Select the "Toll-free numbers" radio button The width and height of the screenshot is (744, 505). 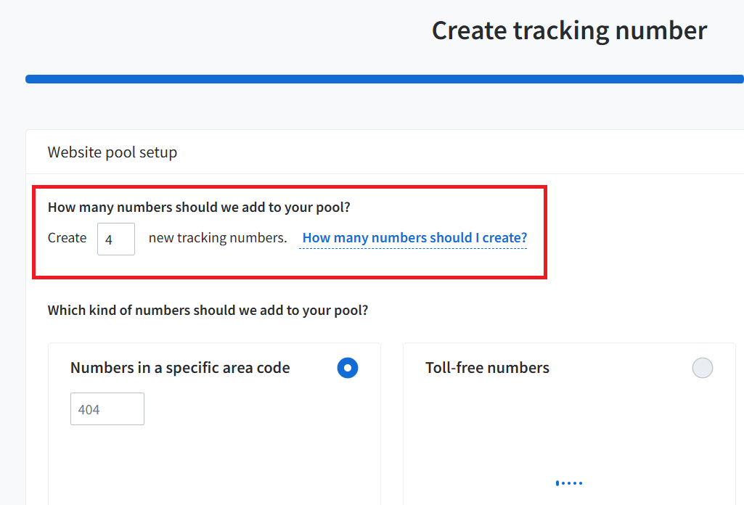[703, 368]
